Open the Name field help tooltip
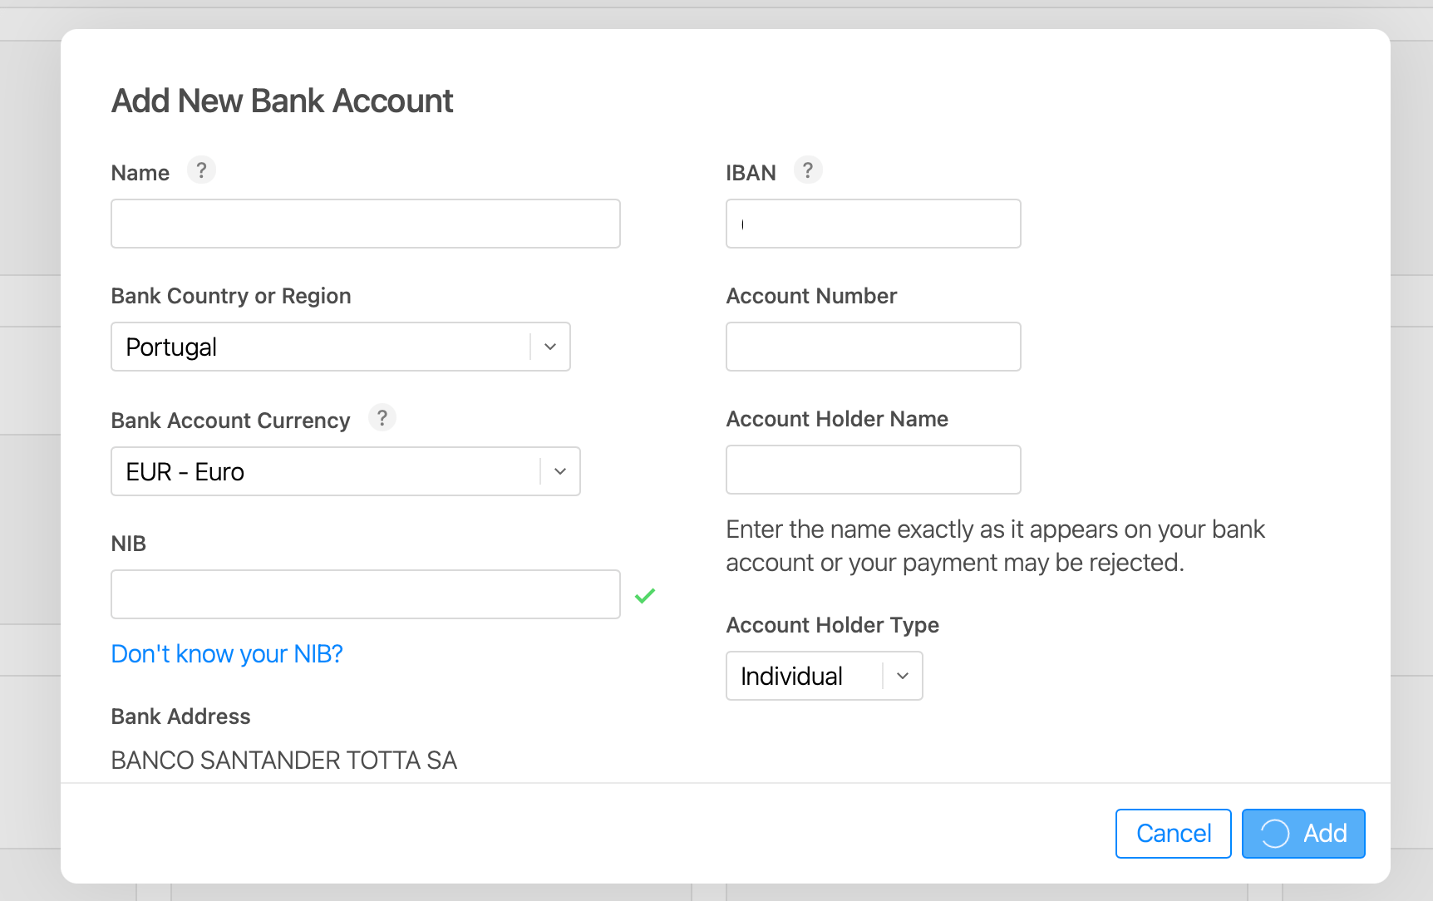The height and width of the screenshot is (901, 1433). [201, 170]
